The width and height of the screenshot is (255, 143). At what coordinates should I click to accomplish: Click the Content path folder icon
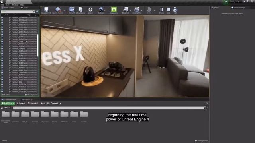pyautogui.click(x=49, y=103)
